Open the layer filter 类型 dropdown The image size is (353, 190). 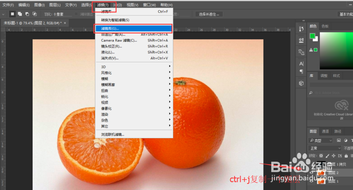click(x=321, y=140)
